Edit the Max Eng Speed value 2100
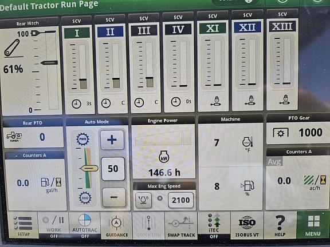Image resolution: width=330 pixels, height=247 pixels. pos(180,200)
